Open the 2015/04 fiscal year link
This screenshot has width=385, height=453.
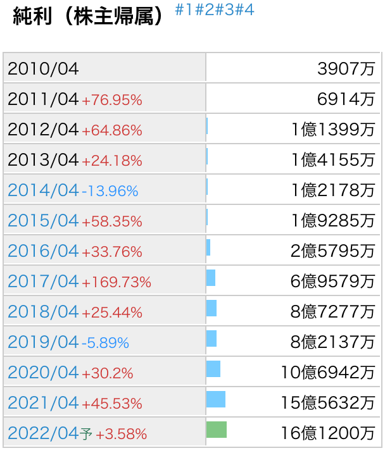[43, 221]
